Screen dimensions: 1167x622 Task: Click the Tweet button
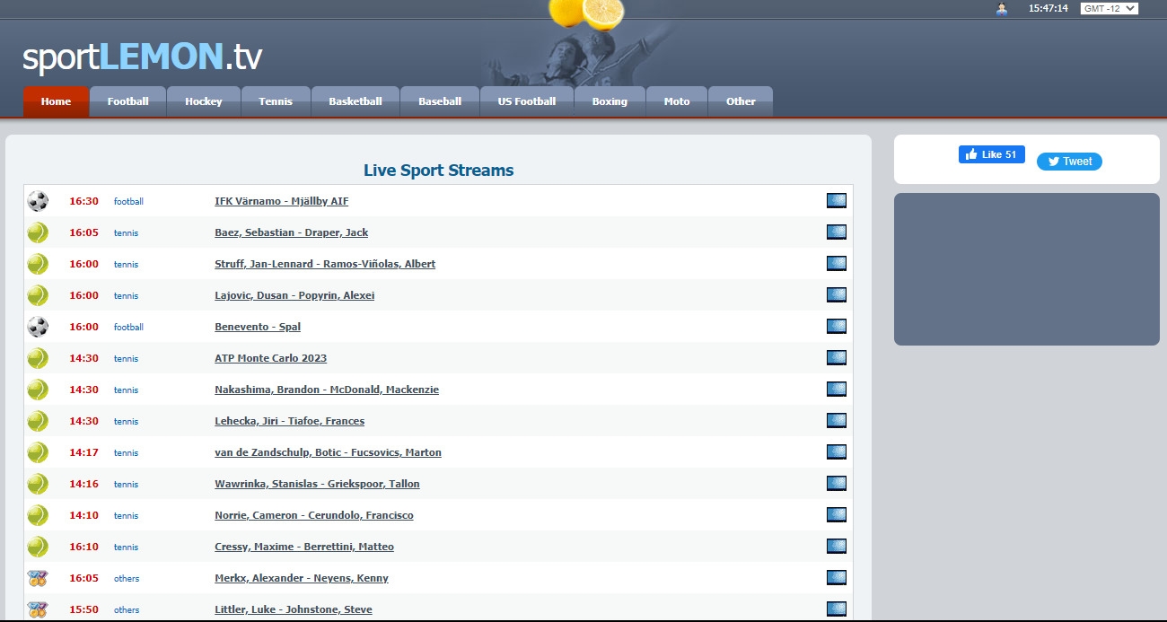[1069, 162]
